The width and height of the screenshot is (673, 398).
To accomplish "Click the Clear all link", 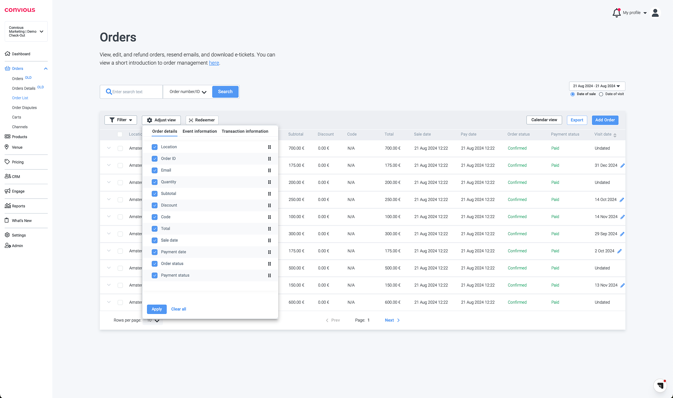I will [x=179, y=309].
